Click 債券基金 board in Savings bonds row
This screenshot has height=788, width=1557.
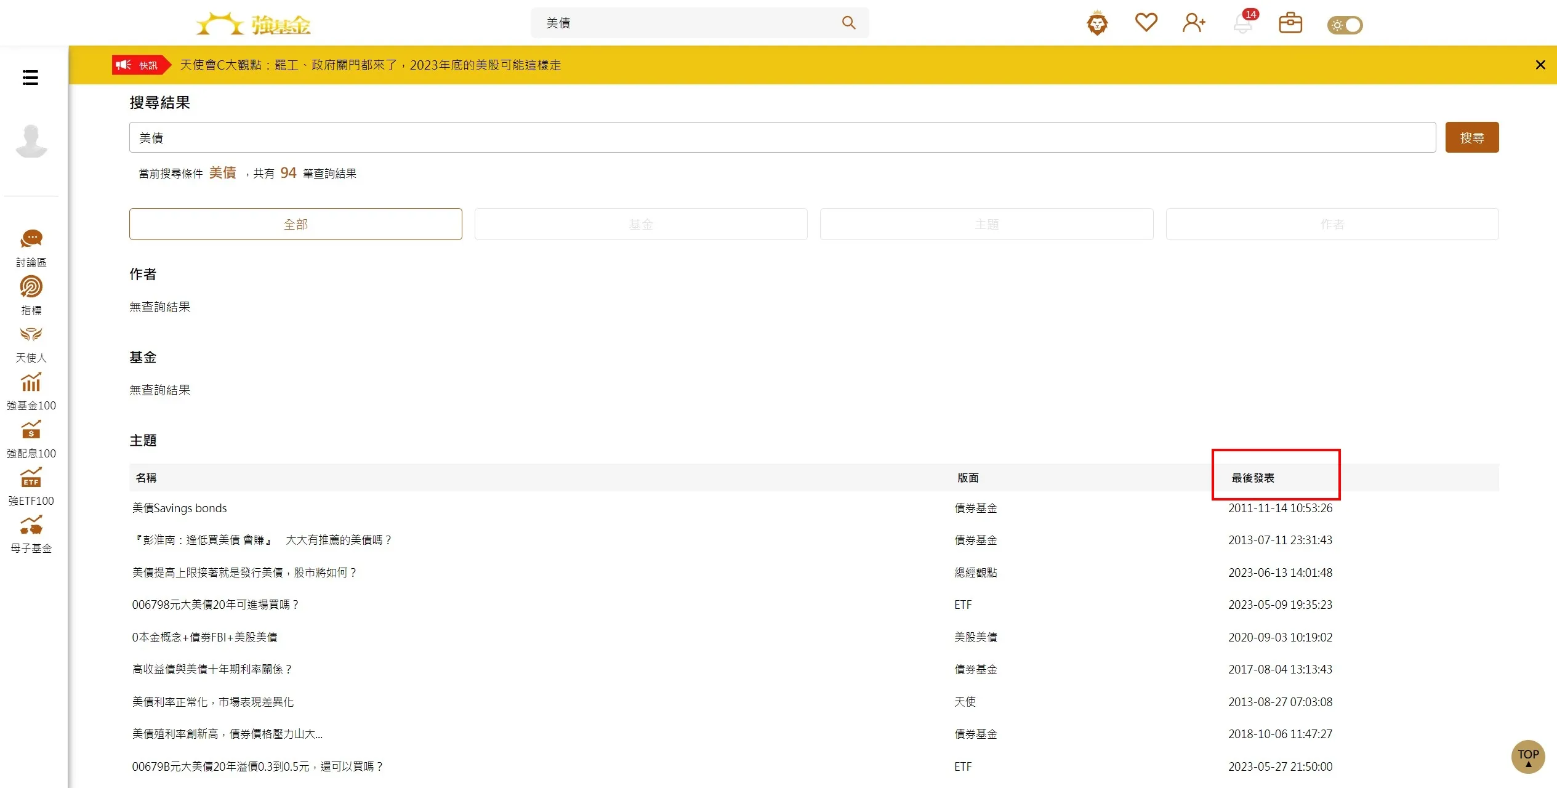pyautogui.click(x=976, y=508)
